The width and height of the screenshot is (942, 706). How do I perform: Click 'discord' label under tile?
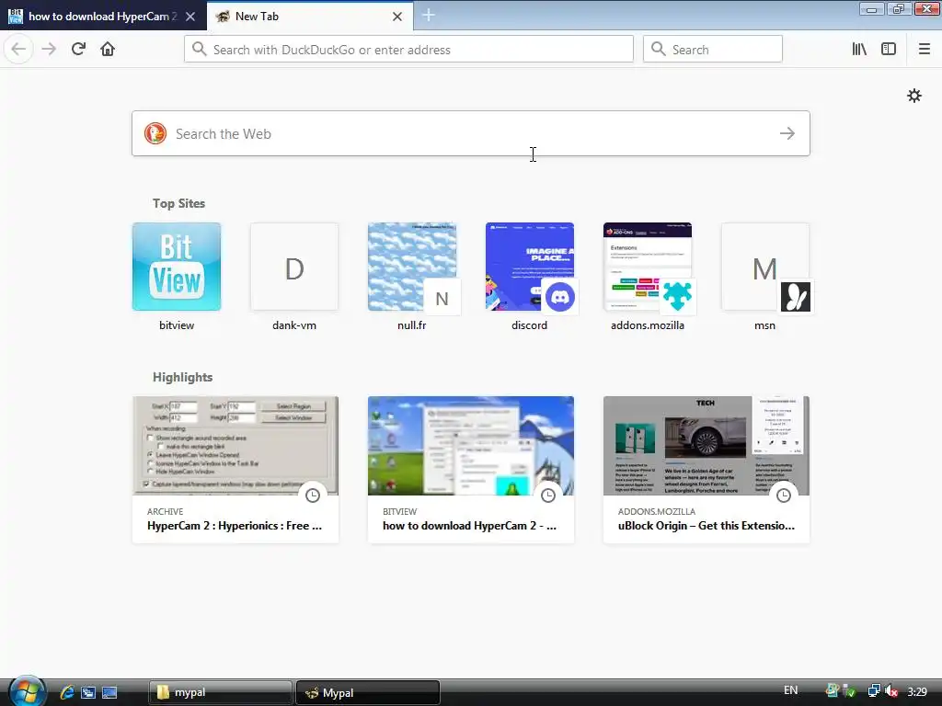[529, 325]
